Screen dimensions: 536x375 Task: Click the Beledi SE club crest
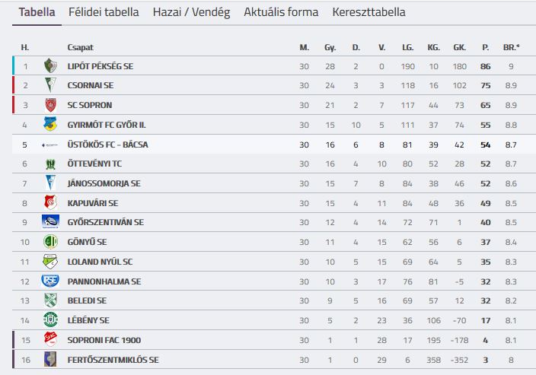pos(50,300)
